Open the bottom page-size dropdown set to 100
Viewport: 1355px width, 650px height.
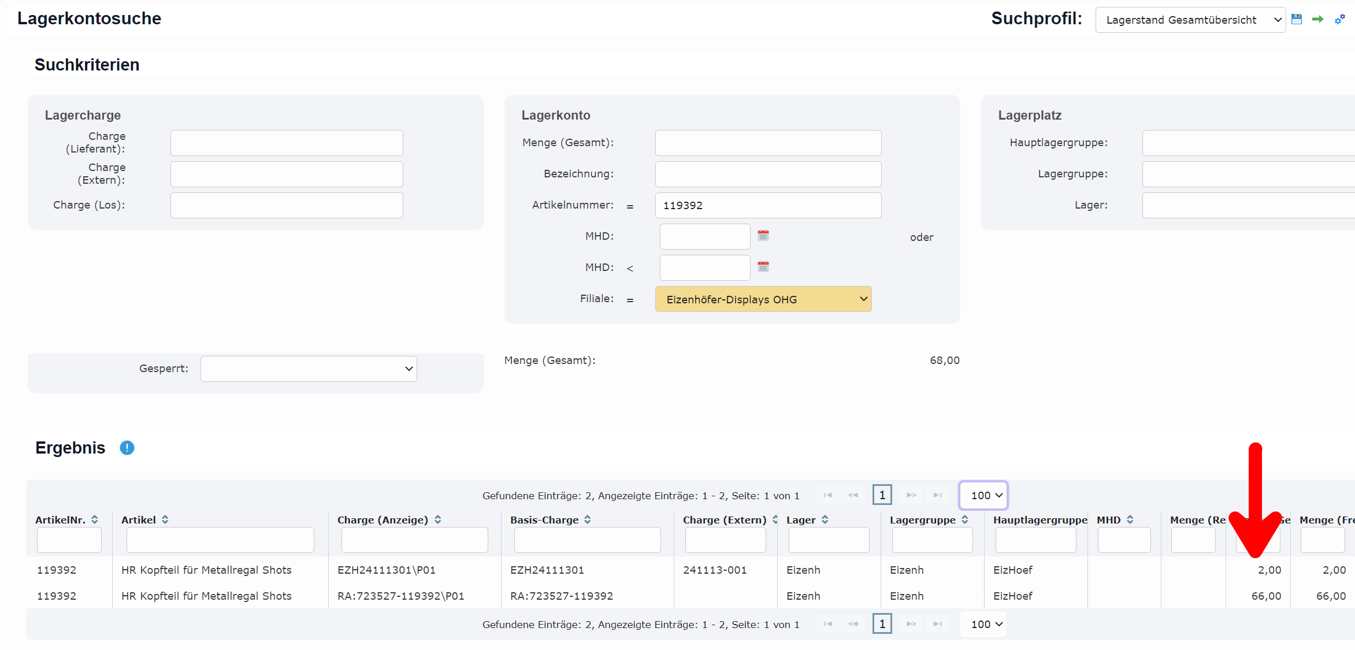point(983,624)
